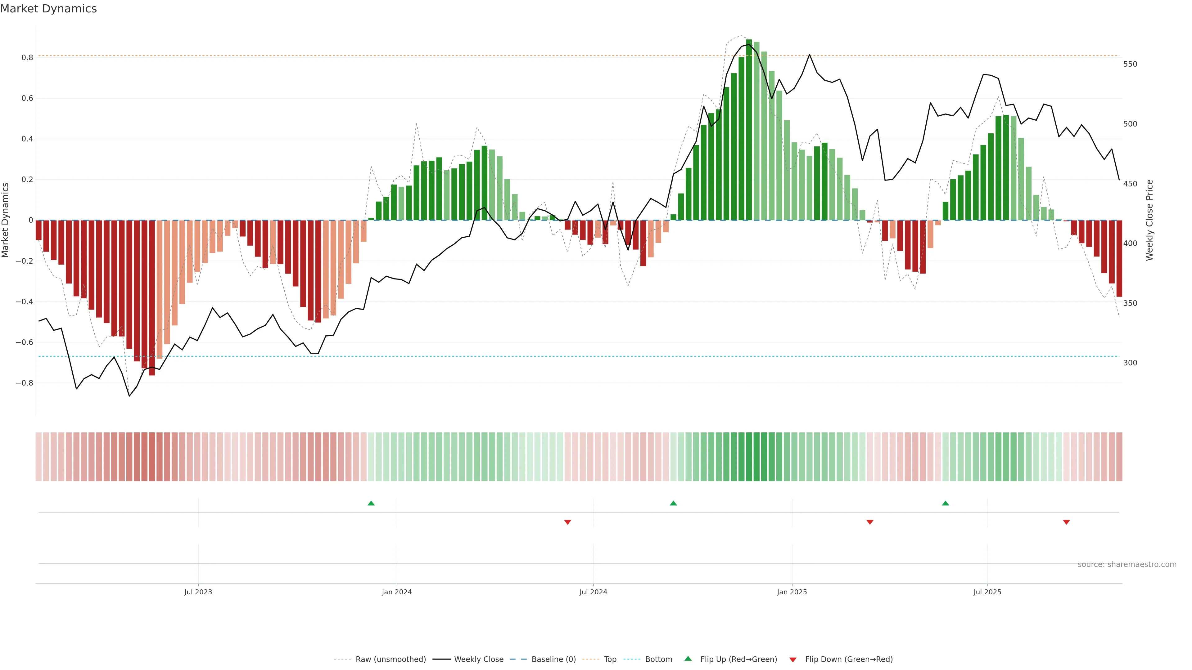The image size is (1192, 670).
Task: Hide the Top threshold legend item
Action: point(610,659)
